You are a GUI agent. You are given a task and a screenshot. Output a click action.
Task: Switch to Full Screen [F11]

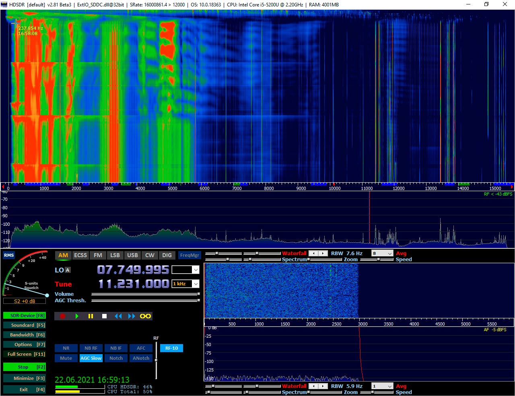[24, 354]
